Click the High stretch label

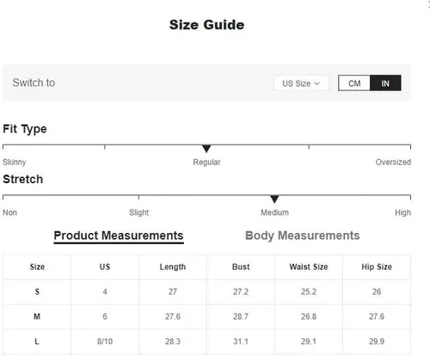tap(402, 212)
